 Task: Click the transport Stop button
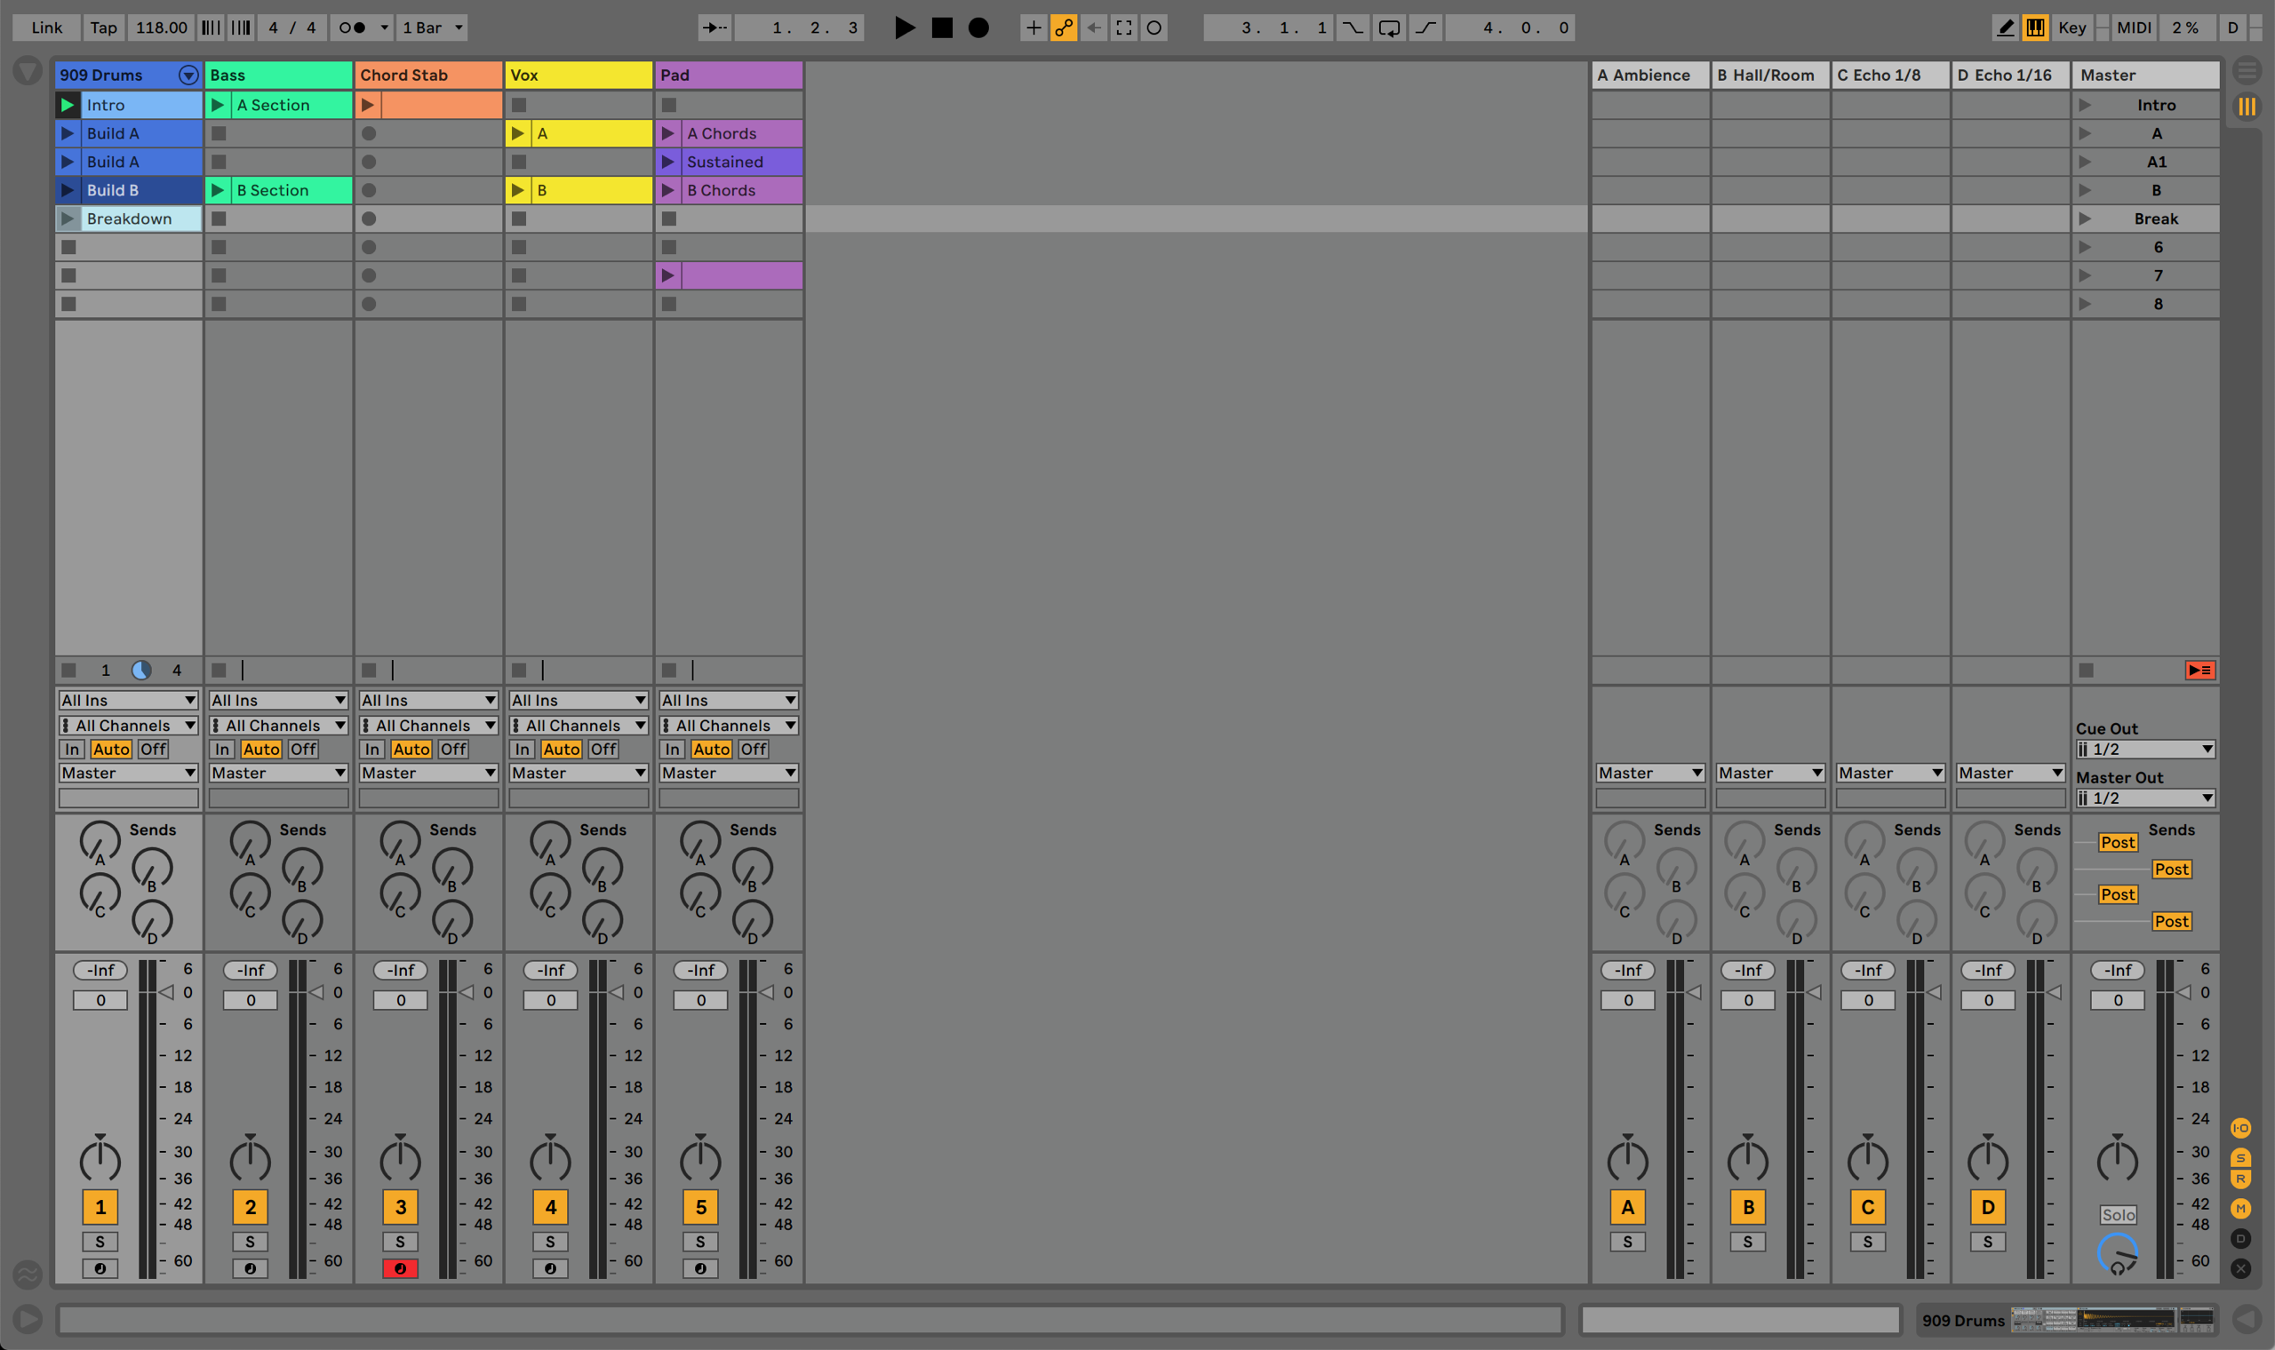(x=942, y=28)
